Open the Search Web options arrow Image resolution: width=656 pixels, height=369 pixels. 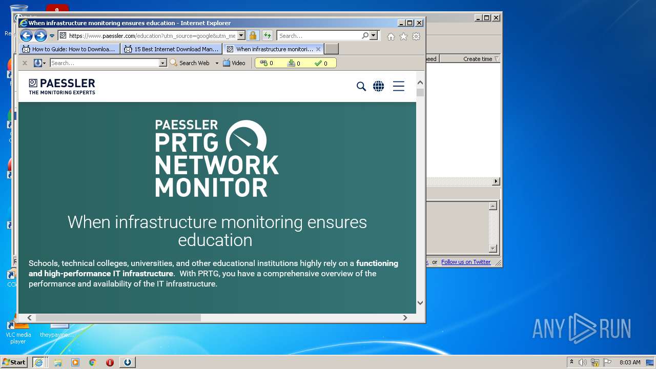[217, 63]
